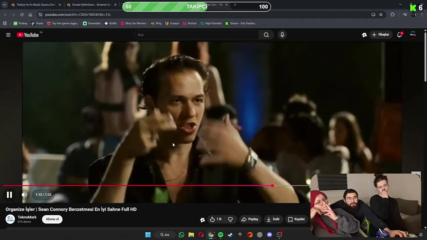This screenshot has height=240, width=427.
Task: Click the Oluştur create button
Action: click(x=381, y=35)
